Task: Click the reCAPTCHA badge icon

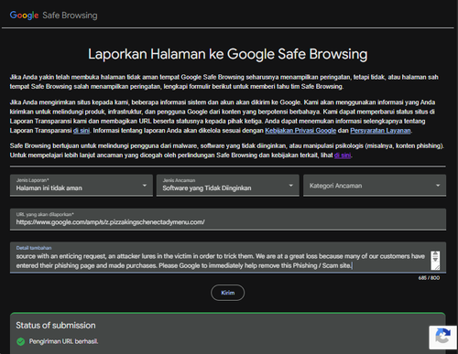Action: [443, 337]
